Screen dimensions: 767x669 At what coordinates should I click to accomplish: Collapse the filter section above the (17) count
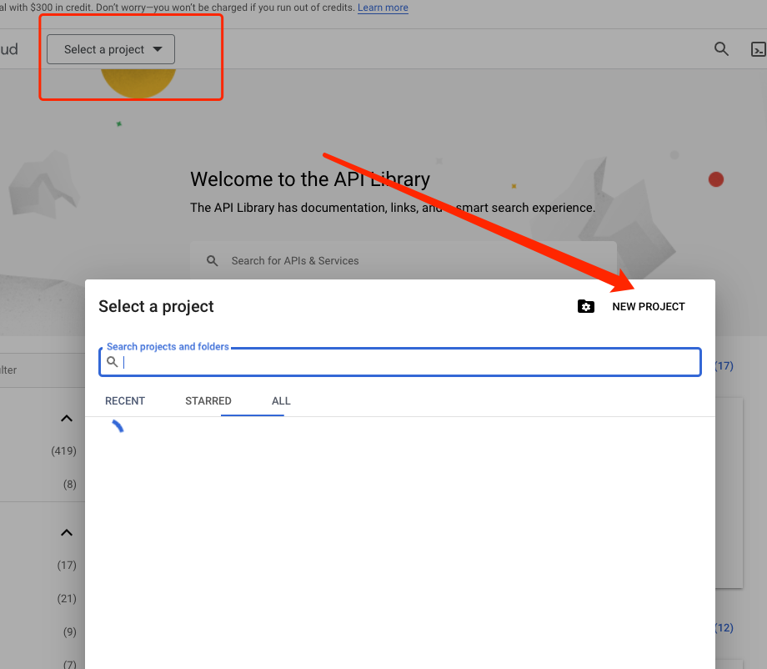pos(67,533)
